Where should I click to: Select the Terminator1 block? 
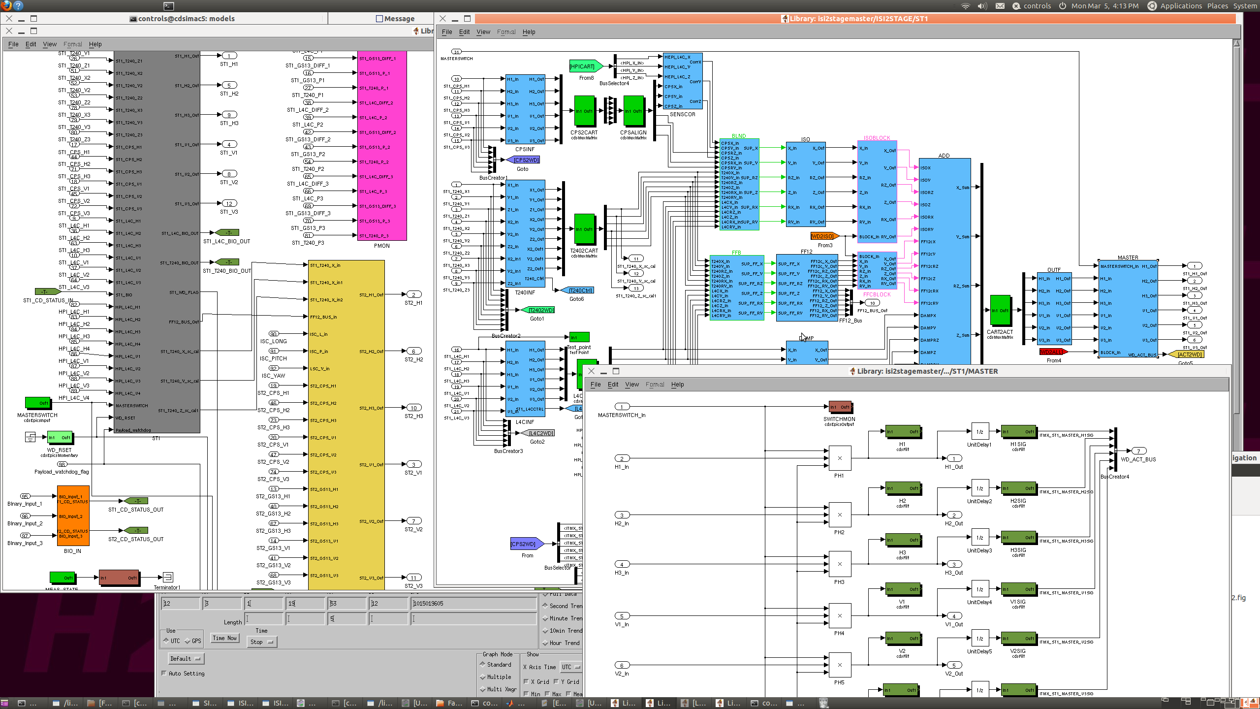167,577
